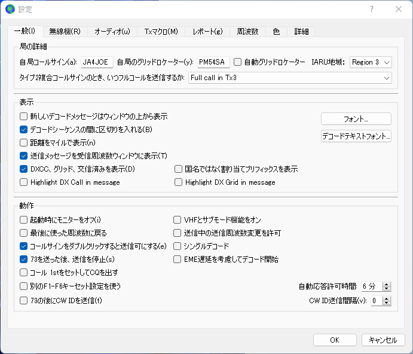Screen dimensions: 413x354
Task: Close the 設定 dialog window
Action: pos(399,9)
